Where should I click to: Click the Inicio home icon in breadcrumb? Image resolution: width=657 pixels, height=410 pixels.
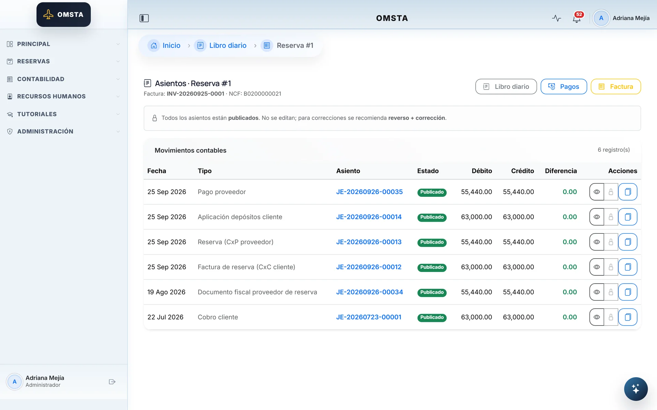click(154, 45)
